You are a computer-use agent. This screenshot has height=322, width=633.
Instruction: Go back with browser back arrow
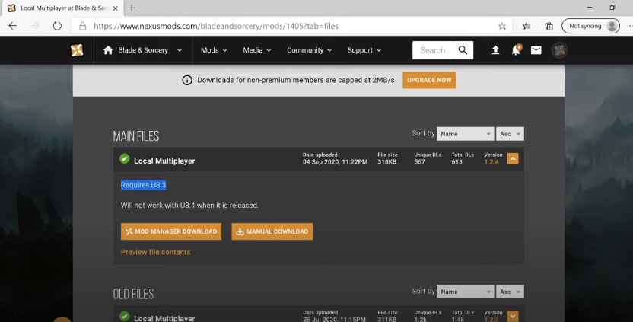point(13,26)
